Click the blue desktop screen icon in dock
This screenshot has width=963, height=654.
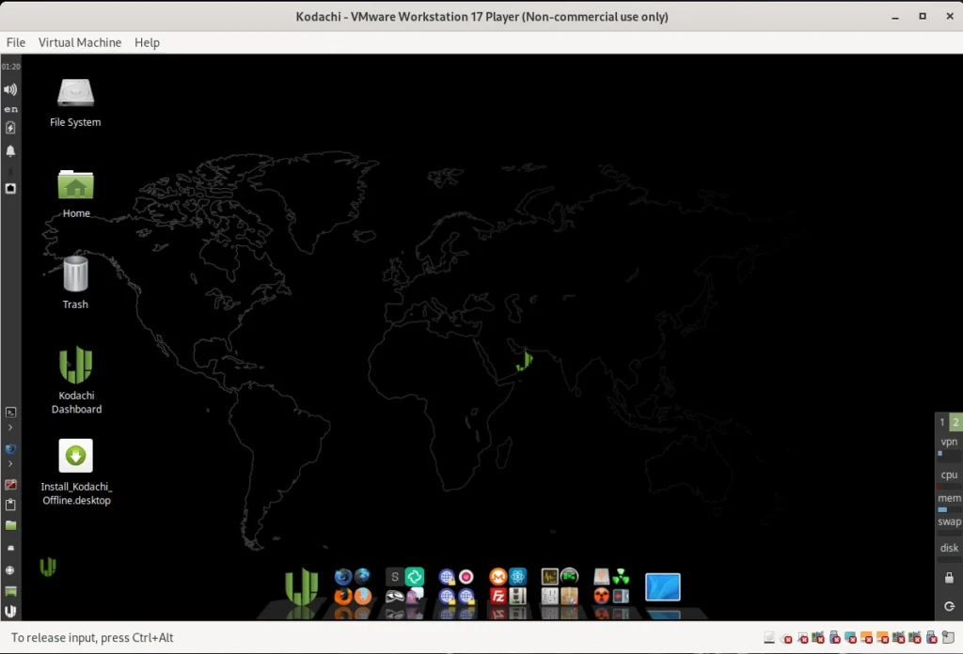point(663,586)
